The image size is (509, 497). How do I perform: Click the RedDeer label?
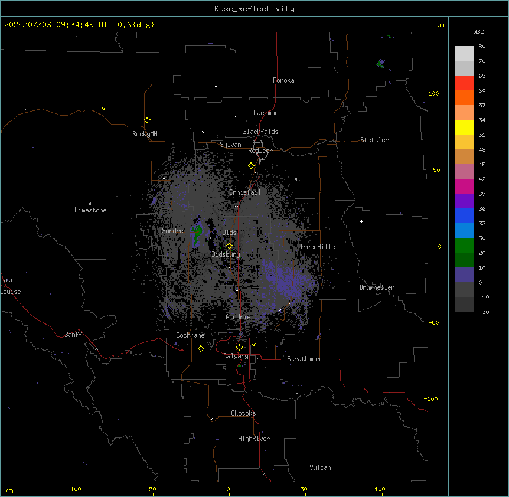pos(260,151)
